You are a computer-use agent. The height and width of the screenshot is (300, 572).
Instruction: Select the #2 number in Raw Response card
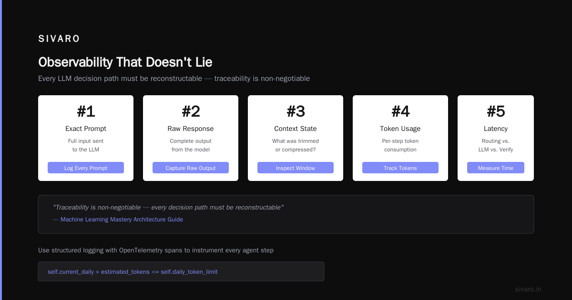click(191, 111)
